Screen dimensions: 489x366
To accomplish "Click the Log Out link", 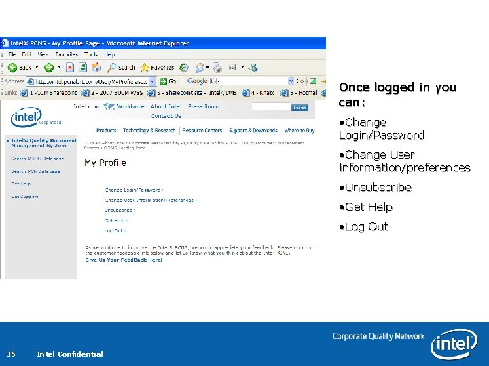I will coord(113,230).
